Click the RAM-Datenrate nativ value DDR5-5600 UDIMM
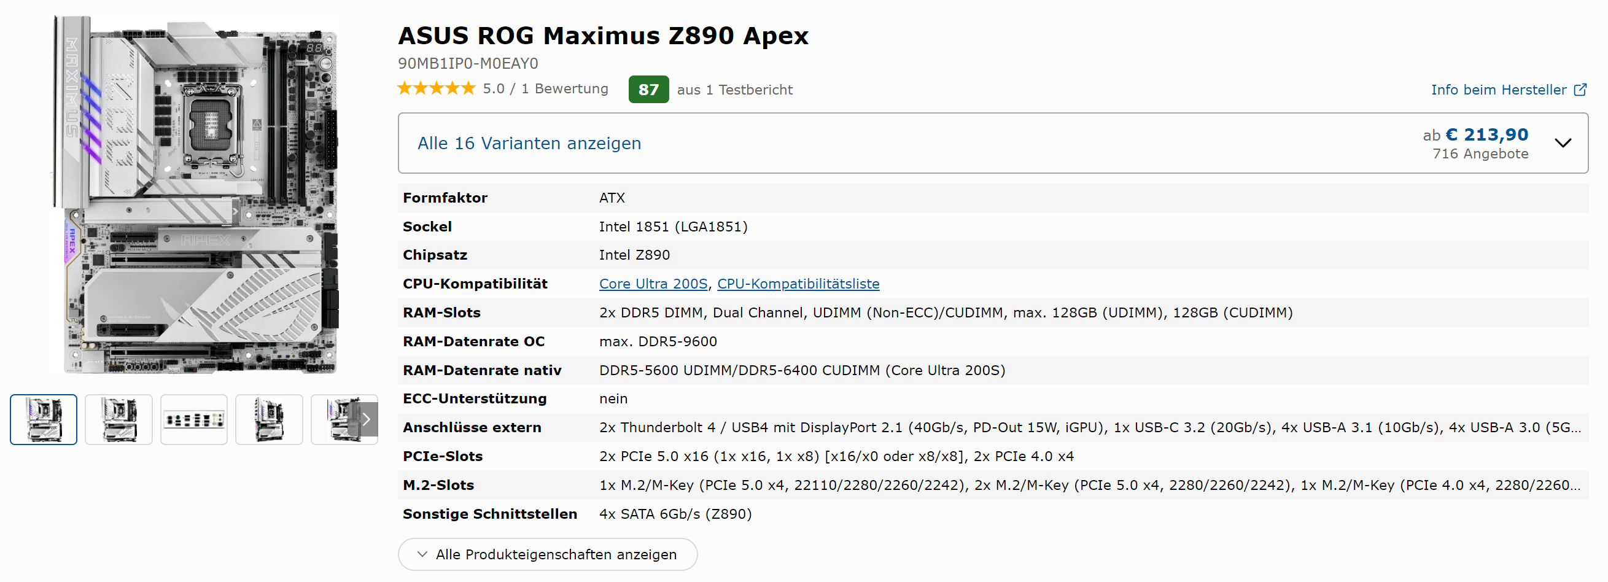The width and height of the screenshot is (1608, 582). (x=802, y=370)
